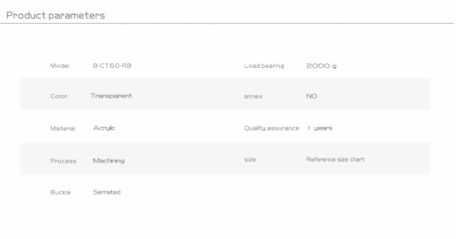Click the Process label
The image size is (456, 239).
(x=63, y=161)
